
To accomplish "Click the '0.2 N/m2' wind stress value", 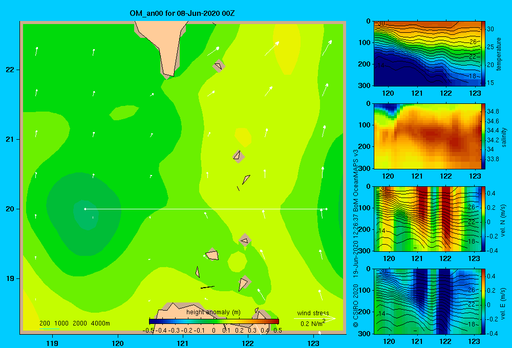I will [x=313, y=323].
